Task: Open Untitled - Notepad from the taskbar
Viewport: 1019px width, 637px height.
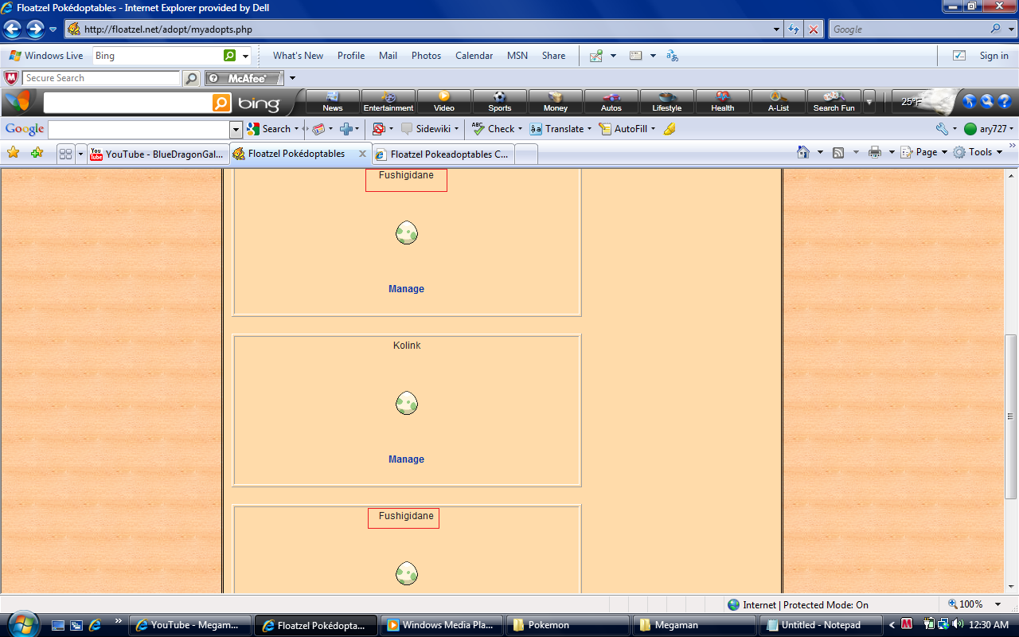Action: click(x=820, y=625)
